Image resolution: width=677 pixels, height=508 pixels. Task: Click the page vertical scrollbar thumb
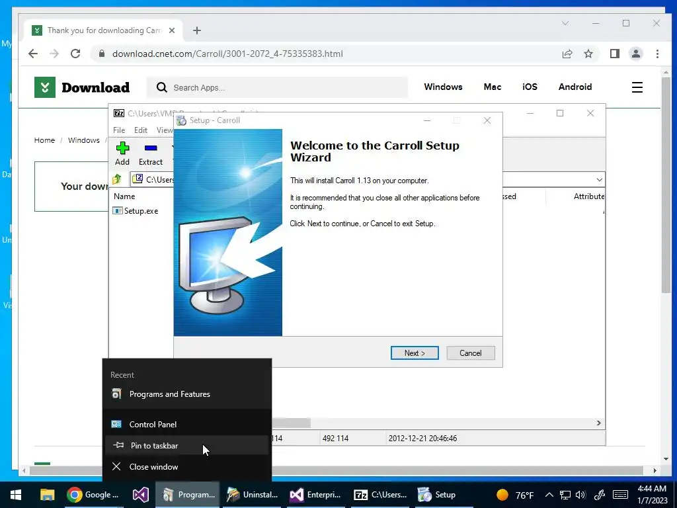666,185
